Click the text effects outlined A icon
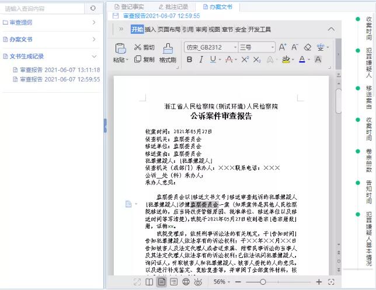Screen dimensions: 376x290 pos(270,60)
